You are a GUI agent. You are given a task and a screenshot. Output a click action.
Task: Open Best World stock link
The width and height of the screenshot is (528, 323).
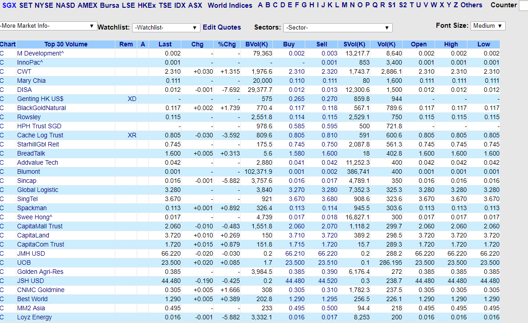tap(32, 299)
